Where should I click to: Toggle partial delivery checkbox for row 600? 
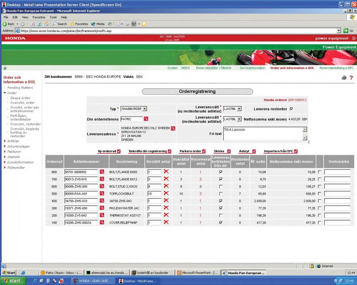click(x=221, y=187)
